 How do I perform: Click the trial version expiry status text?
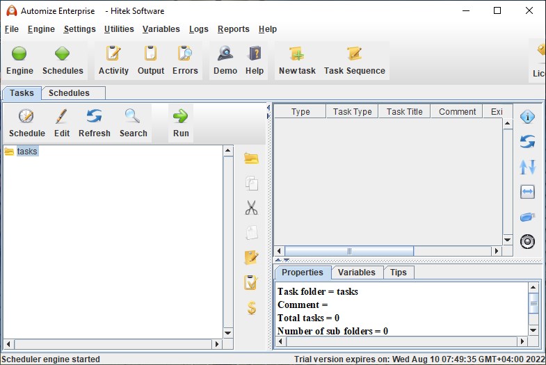[x=419, y=359]
